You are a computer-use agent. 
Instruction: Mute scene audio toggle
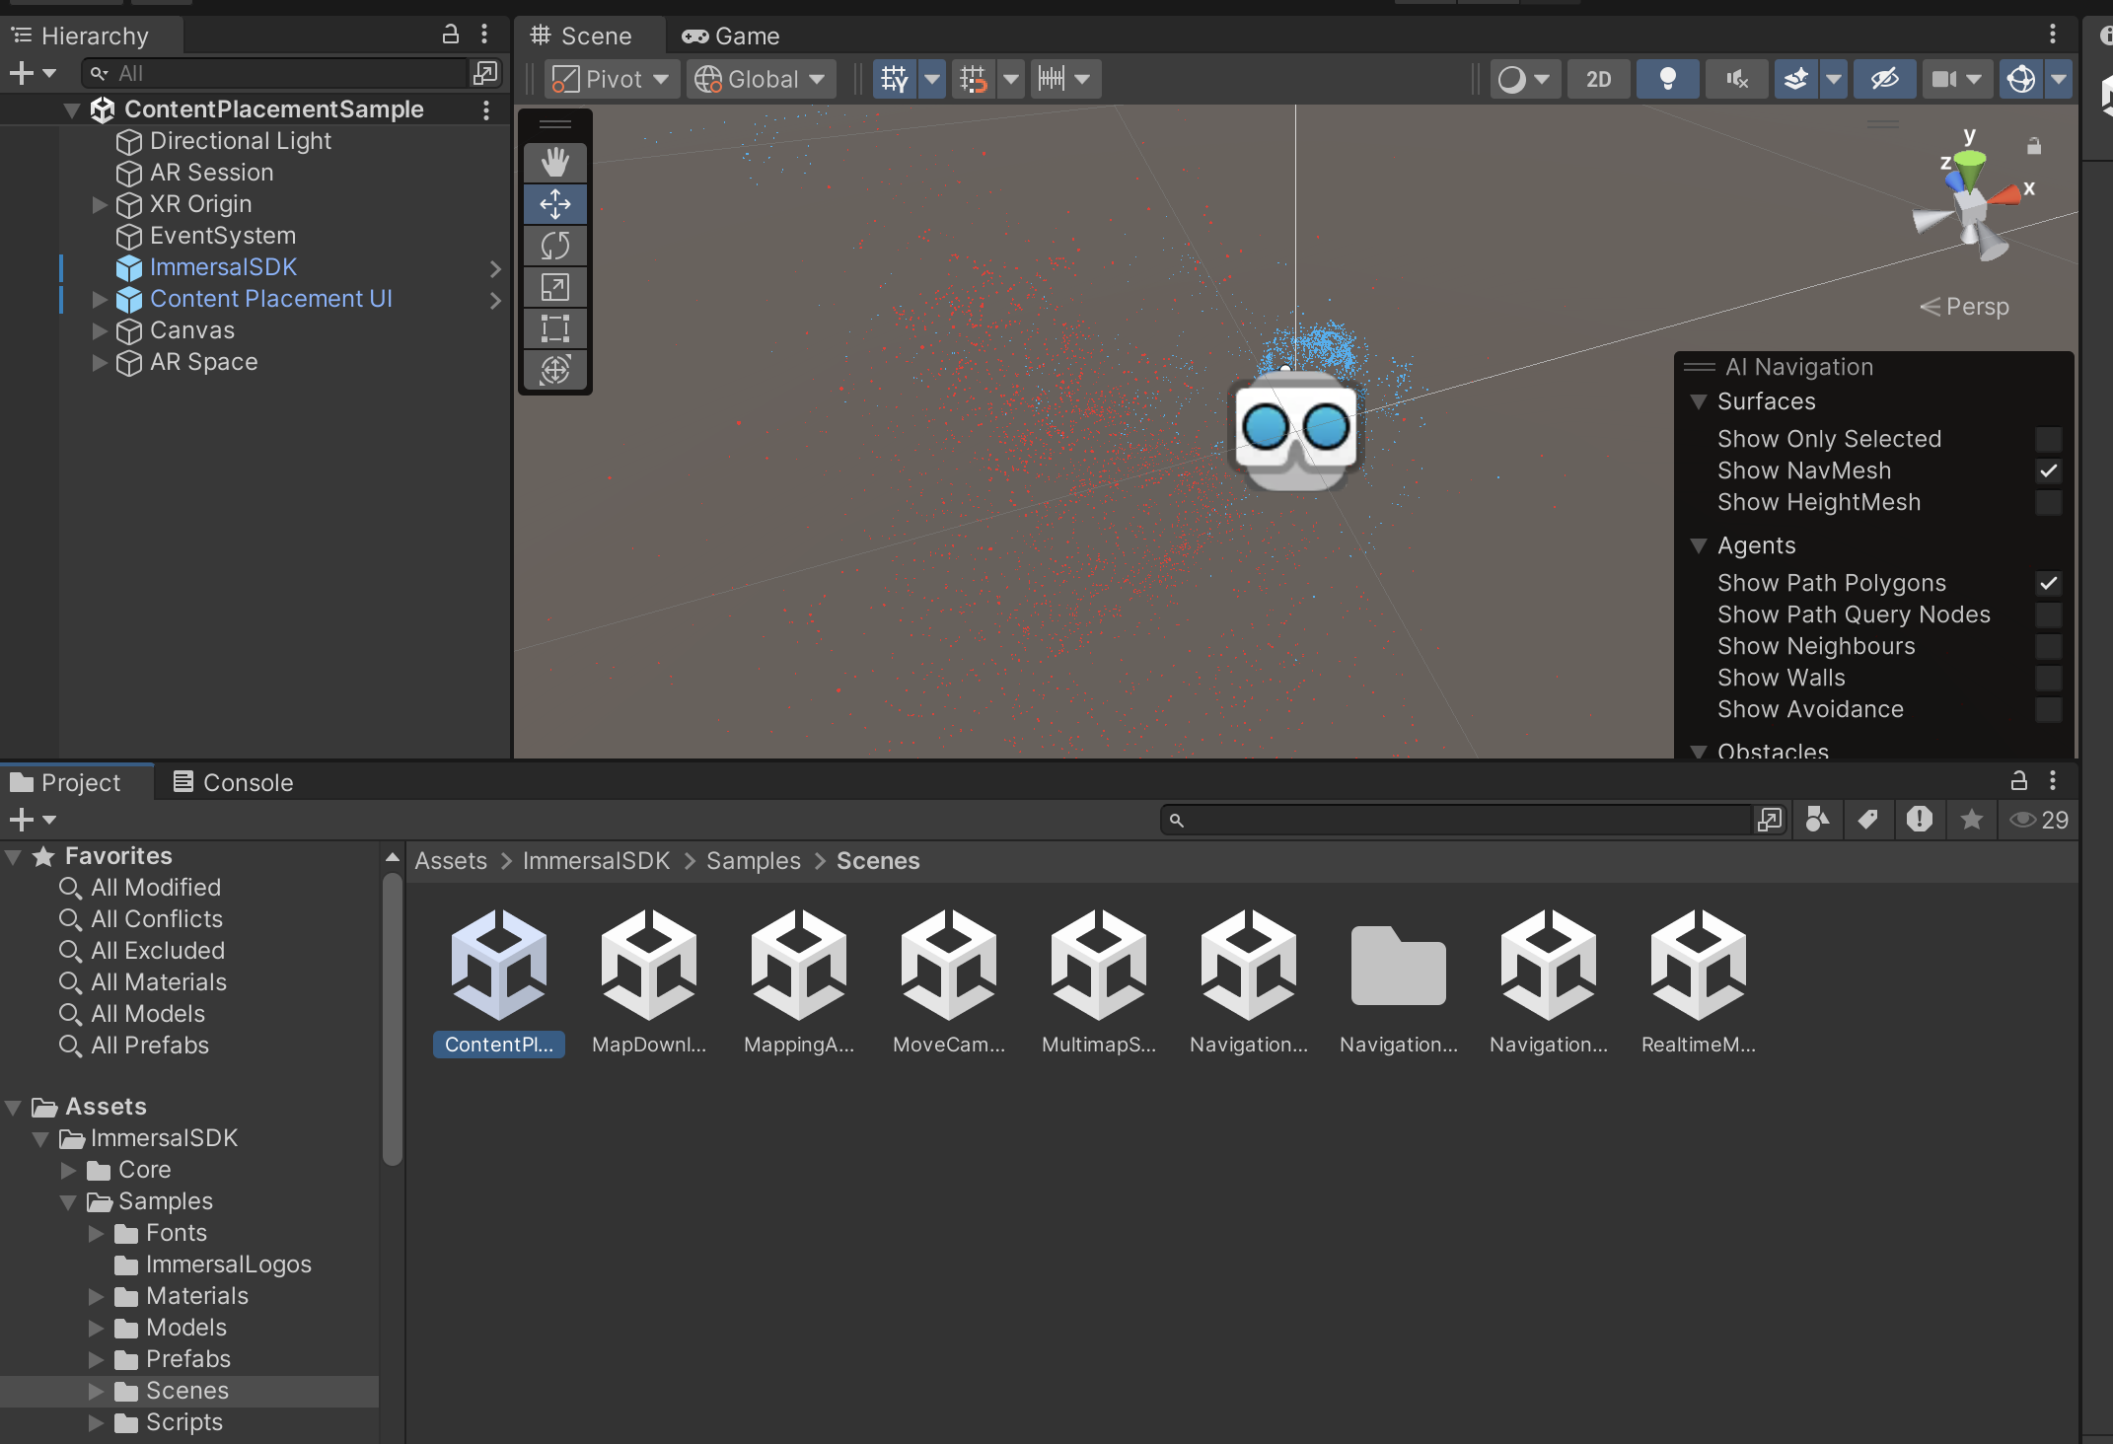tap(1736, 79)
